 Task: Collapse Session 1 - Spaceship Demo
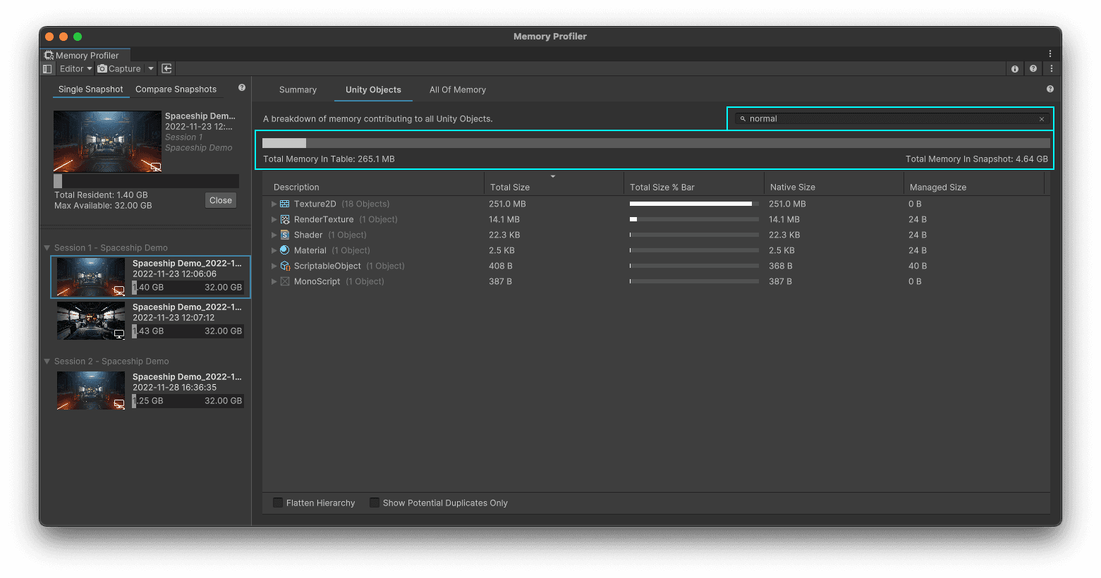tap(47, 248)
